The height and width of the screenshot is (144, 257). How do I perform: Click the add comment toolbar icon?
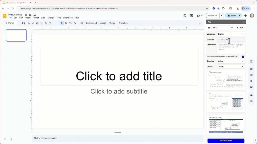click(82, 23)
